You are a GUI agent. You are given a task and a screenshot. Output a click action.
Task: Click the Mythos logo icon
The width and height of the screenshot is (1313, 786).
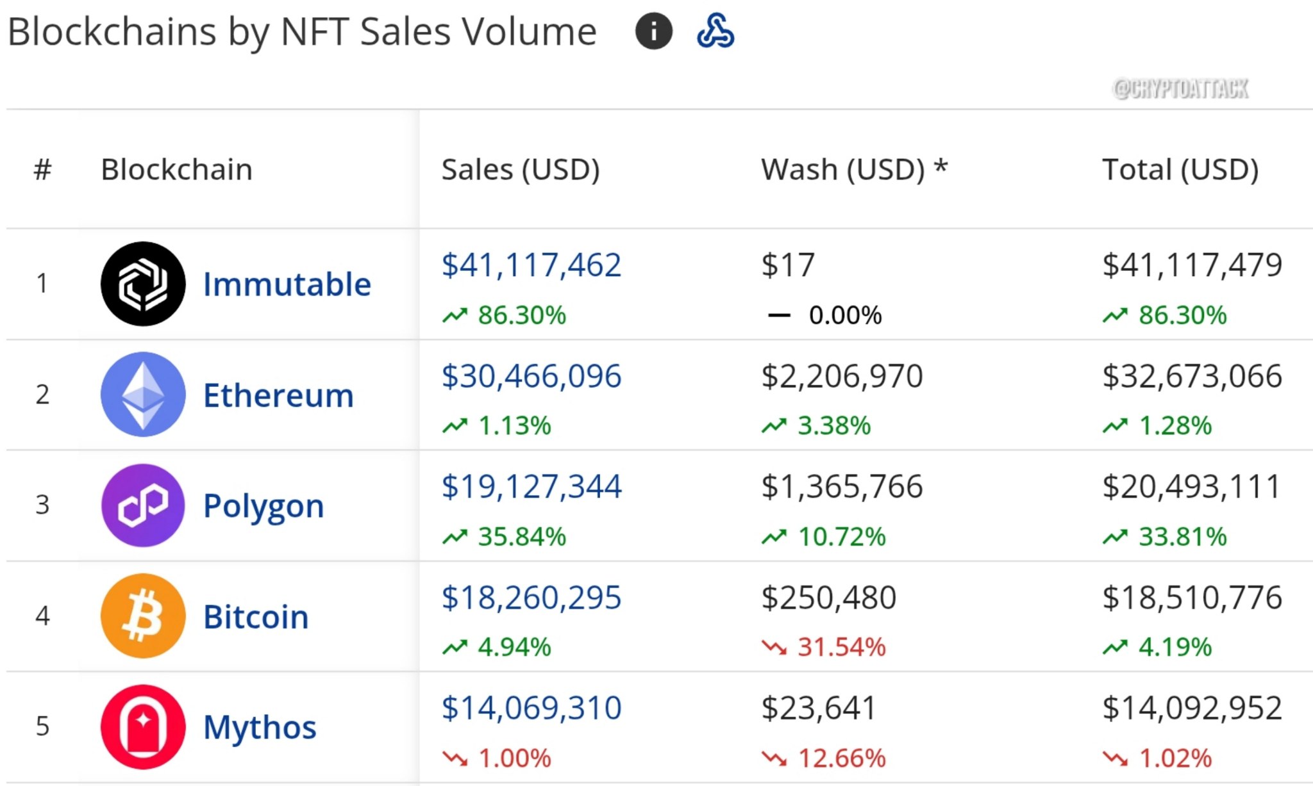coord(143,727)
